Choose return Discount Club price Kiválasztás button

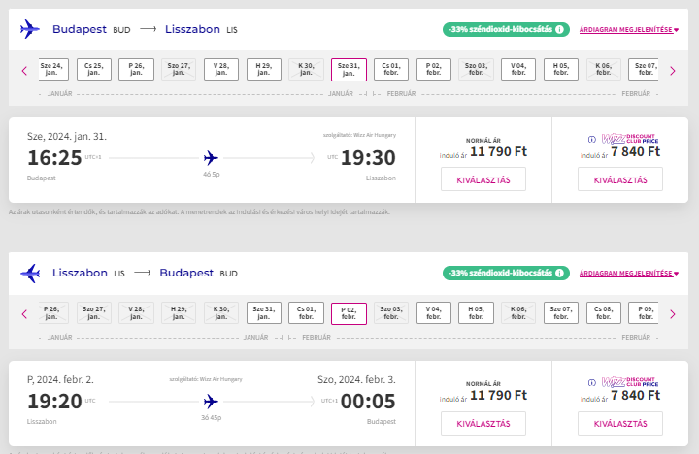pyautogui.click(x=619, y=423)
